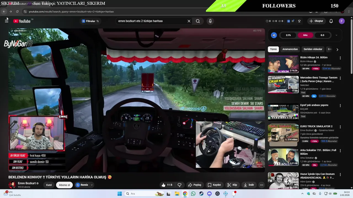Click the trophy icon in header
Viewport: 353px width, 198px height.
[x=299, y=21]
